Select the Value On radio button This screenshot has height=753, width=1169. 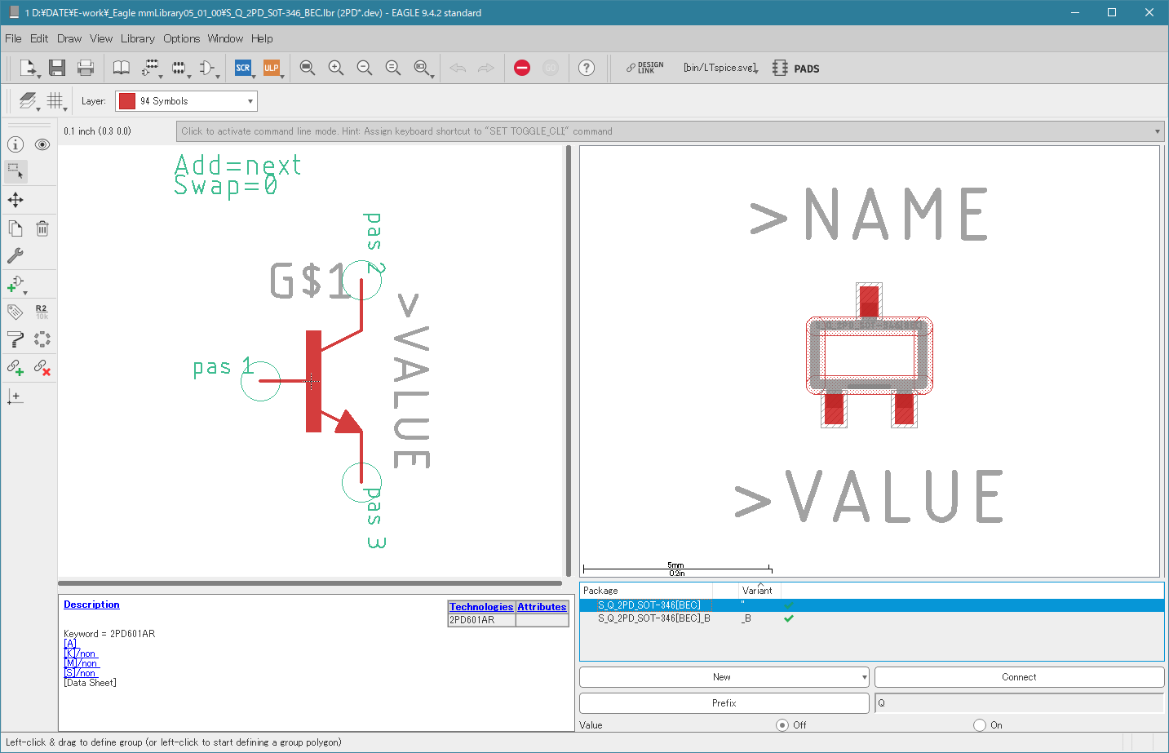point(980,724)
